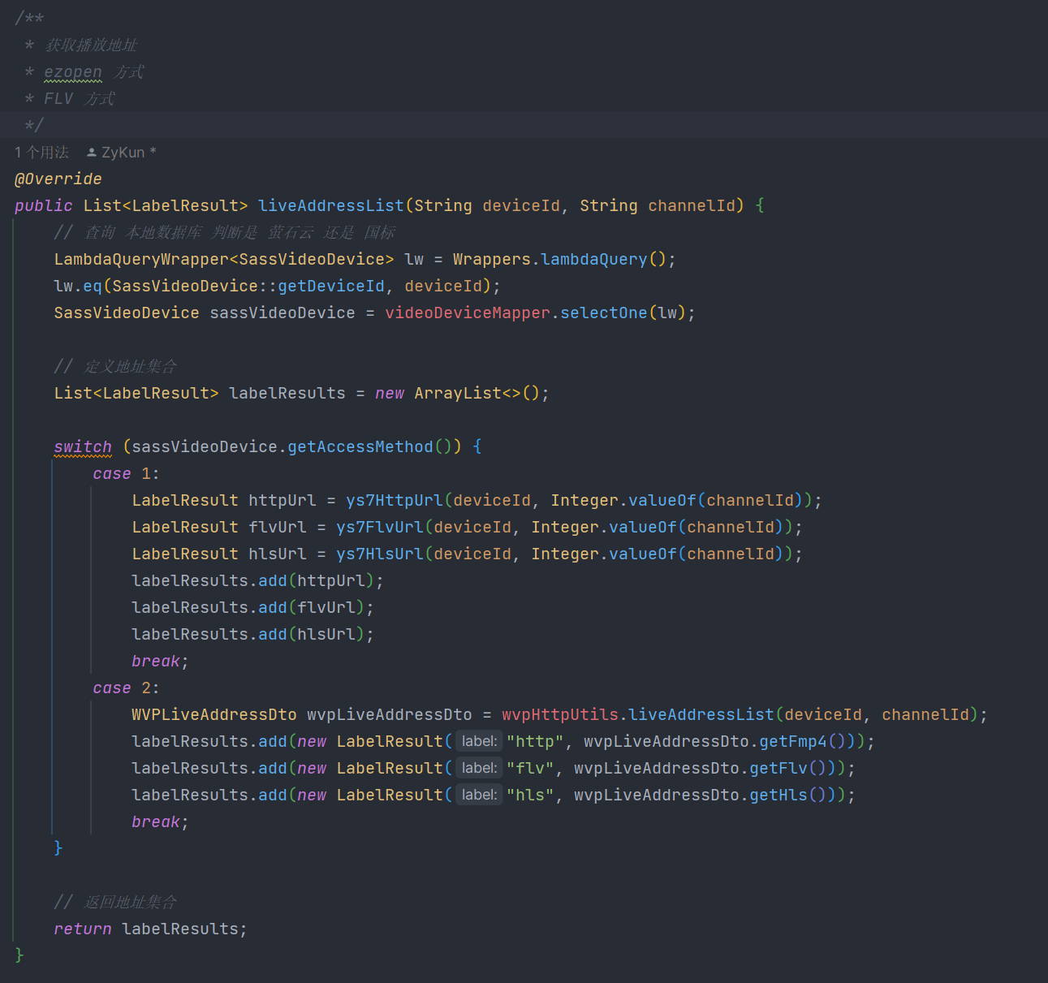Click the getDeviceId method reference
Image resolution: width=1048 pixels, height=983 pixels.
331,286
